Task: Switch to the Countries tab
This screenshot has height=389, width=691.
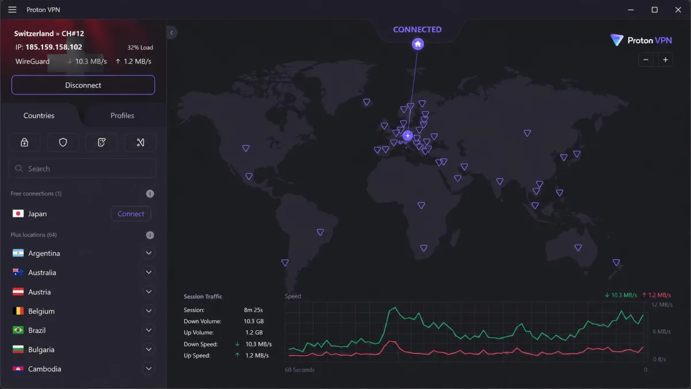Action: [39, 115]
